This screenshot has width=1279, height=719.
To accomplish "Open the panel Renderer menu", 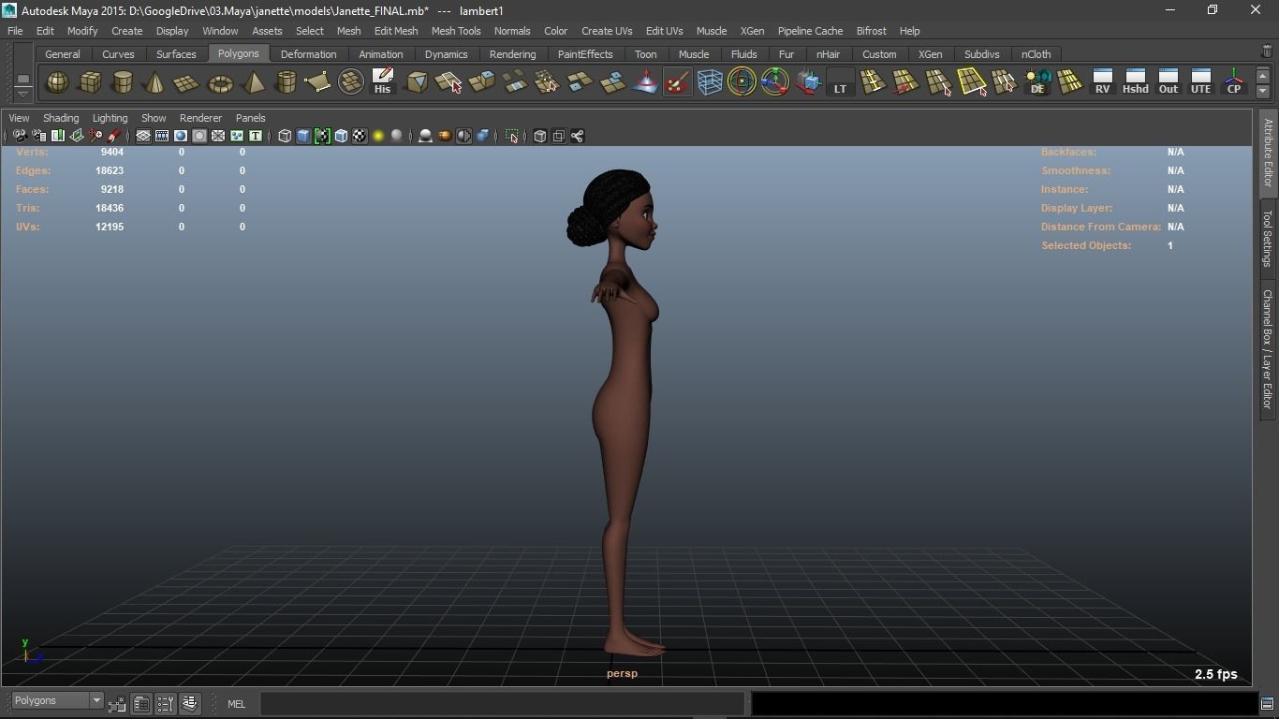I will click(x=200, y=118).
